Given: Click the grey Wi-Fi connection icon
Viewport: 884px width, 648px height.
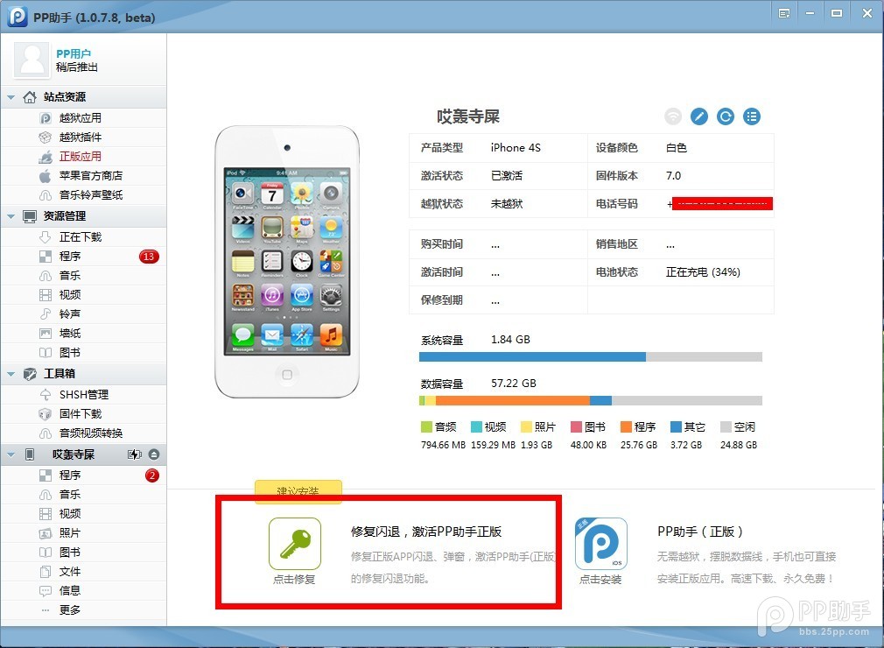Looking at the screenshot, I should click(673, 116).
